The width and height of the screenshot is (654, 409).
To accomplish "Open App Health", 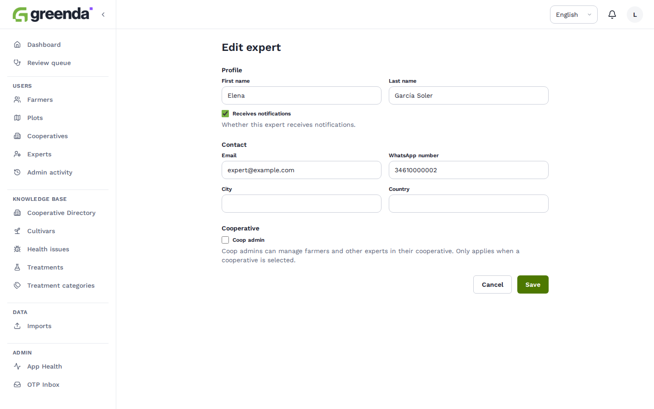I will pyautogui.click(x=58, y=366).
